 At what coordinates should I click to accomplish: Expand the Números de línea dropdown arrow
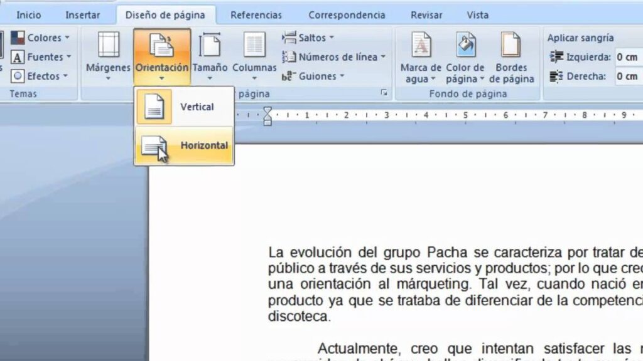pos(384,56)
